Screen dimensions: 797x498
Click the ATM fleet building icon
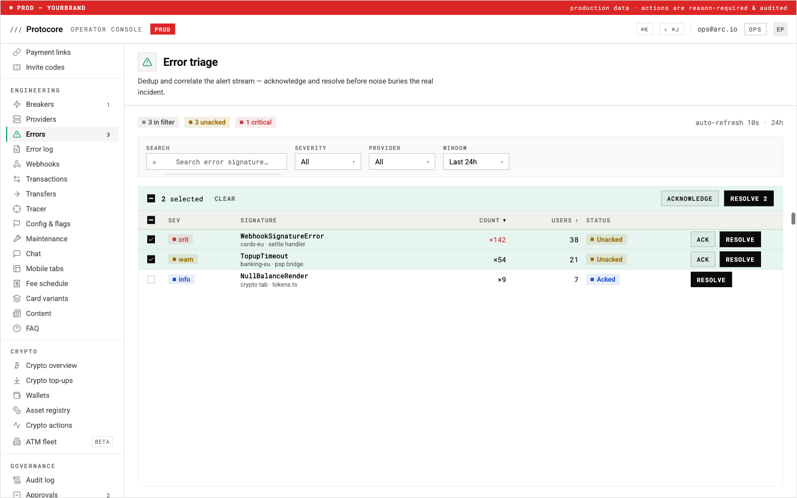pyautogui.click(x=17, y=442)
